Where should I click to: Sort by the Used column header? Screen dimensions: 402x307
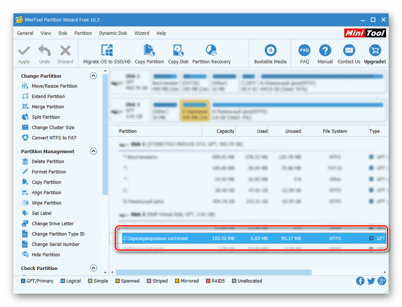252,131
